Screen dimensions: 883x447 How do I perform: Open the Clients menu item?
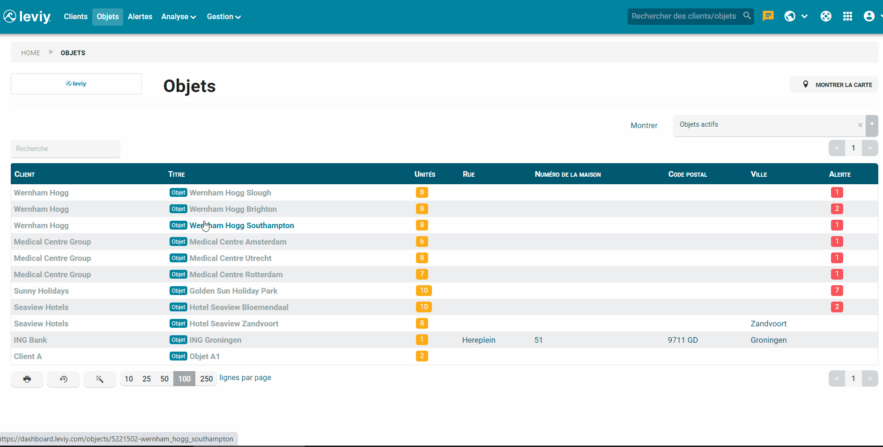[75, 17]
